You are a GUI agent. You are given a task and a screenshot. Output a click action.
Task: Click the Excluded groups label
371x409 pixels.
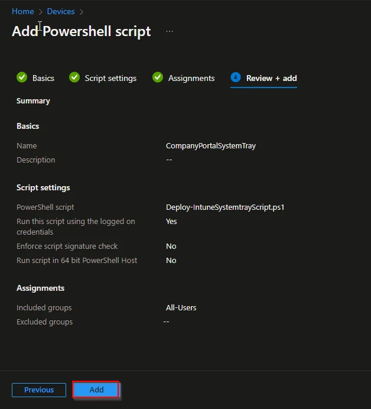tap(44, 322)
